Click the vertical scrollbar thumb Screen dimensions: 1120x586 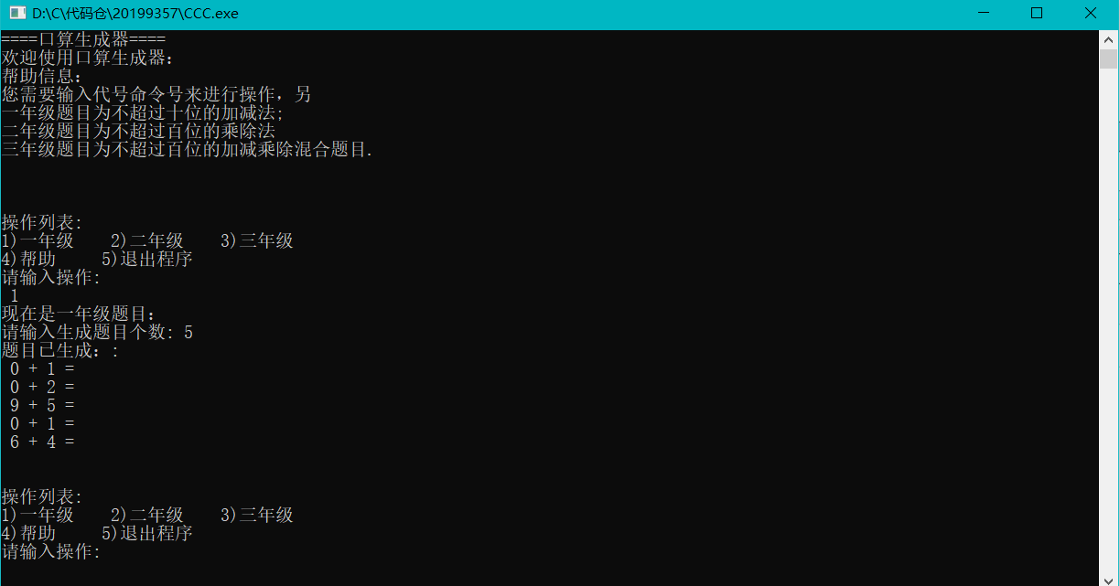coord(1109,59)
